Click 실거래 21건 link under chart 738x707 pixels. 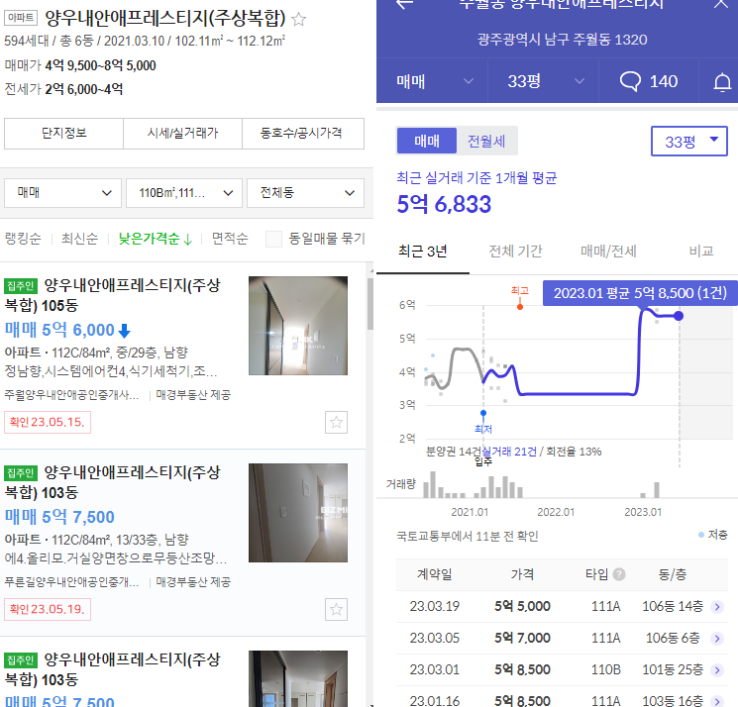pyautogui.click(x=509, y=452)
